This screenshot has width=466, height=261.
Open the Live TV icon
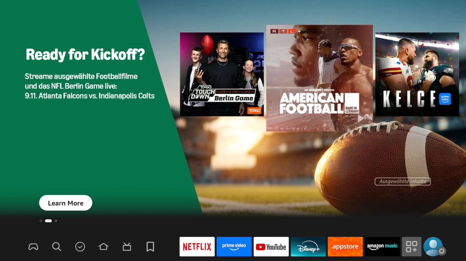coord(127,247)
